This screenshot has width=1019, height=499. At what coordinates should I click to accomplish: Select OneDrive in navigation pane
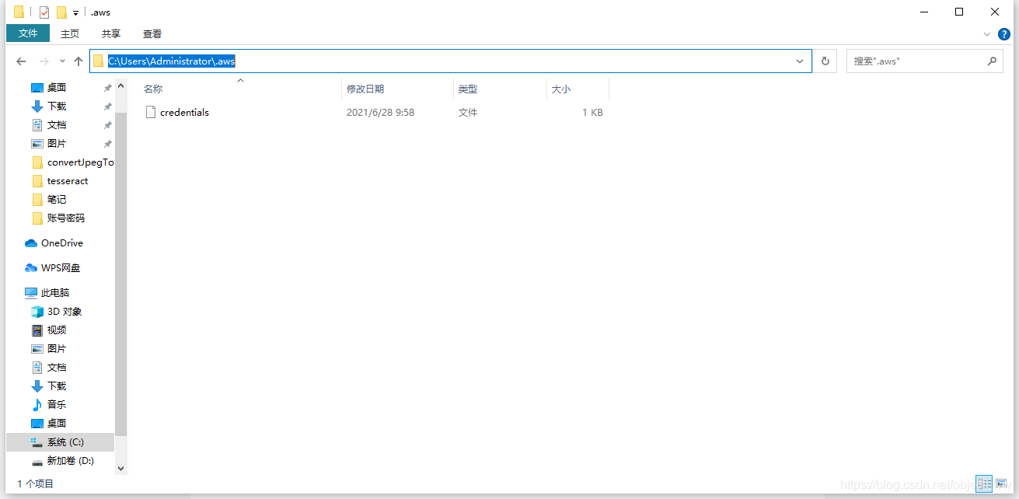point(62,243)
